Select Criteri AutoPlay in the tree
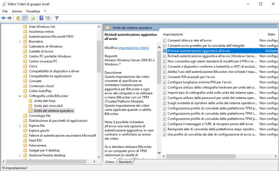 point(40,91)
